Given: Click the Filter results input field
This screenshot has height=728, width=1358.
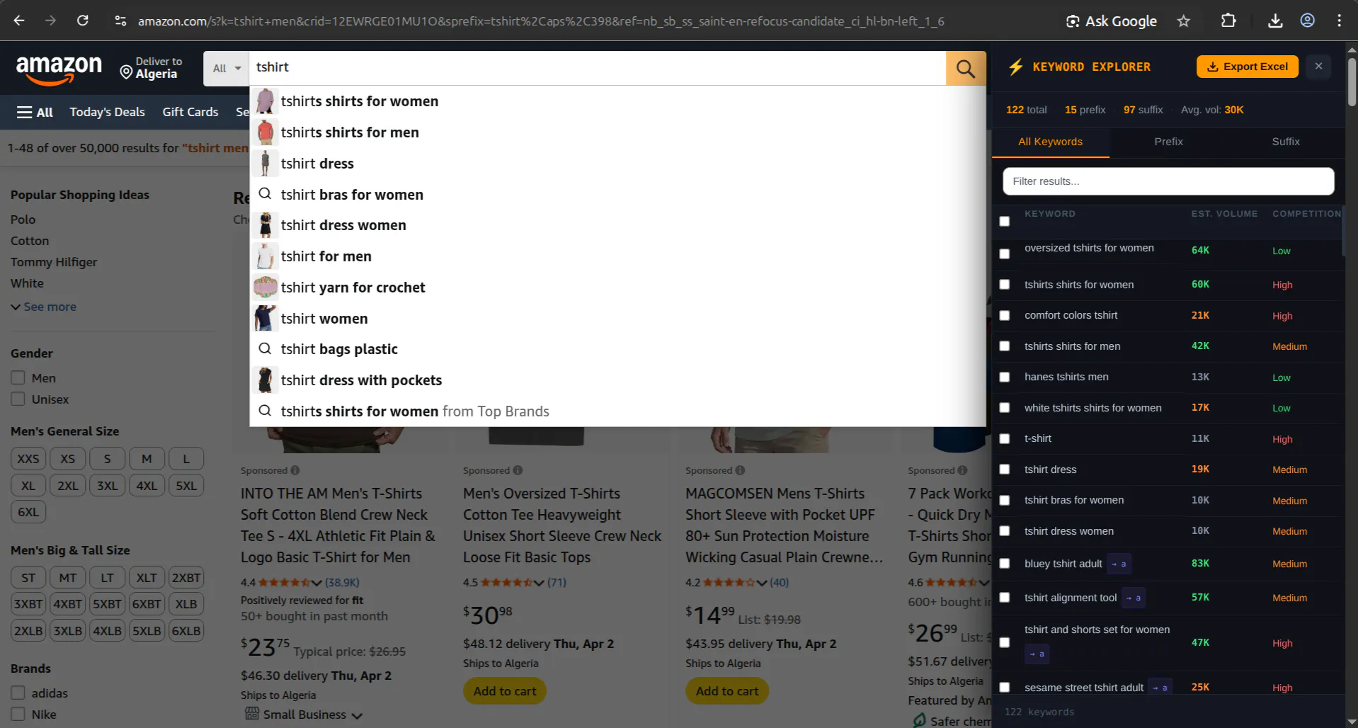Looking at the screenshot, I should point(1168,181).
